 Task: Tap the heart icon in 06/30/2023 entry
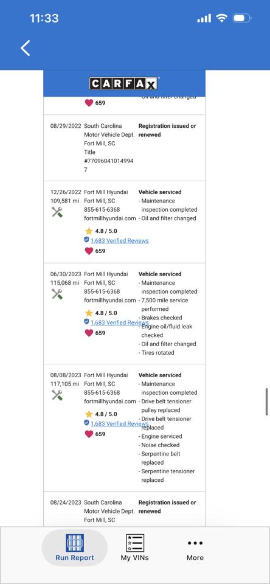[89, 333]
